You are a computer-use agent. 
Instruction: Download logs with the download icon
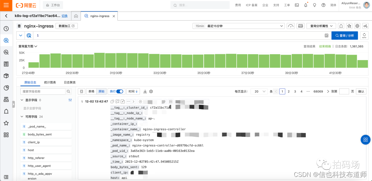tap(145, 91)
